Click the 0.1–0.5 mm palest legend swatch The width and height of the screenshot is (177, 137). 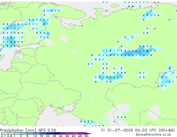coord(5,133)
